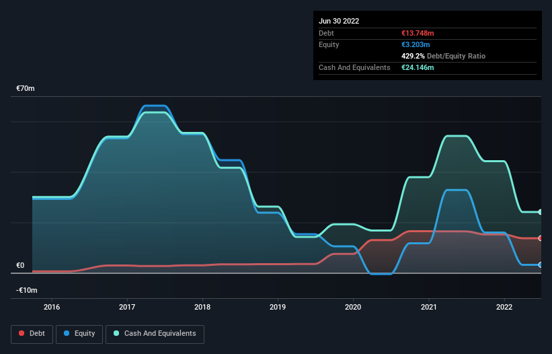Select the €13.748m Debt value in tooltip

click(417, 33)
